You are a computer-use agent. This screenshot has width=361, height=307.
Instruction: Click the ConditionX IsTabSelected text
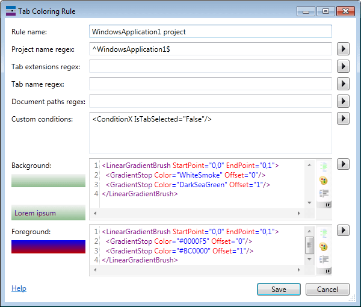pos(152,119)
